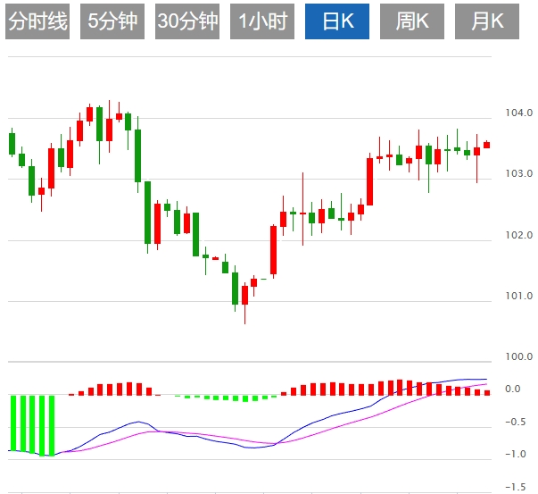538x494 pixels.
Task: Click the 103.0 price axis label
Action: pos(513,174)
